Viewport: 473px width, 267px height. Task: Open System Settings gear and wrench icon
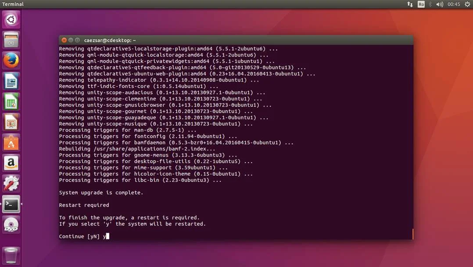[11, 184]
